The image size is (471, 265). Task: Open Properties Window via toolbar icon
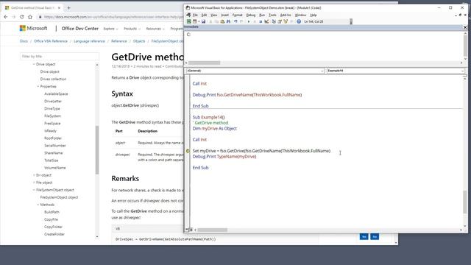pos(280,21)
